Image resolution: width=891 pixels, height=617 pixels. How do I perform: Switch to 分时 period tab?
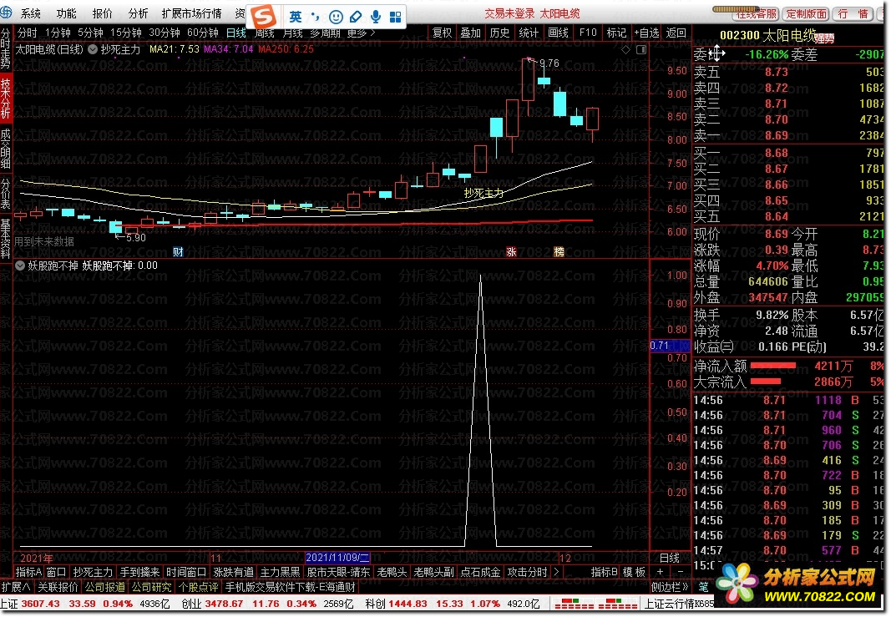pyautogui.click(x=27, y=33)
